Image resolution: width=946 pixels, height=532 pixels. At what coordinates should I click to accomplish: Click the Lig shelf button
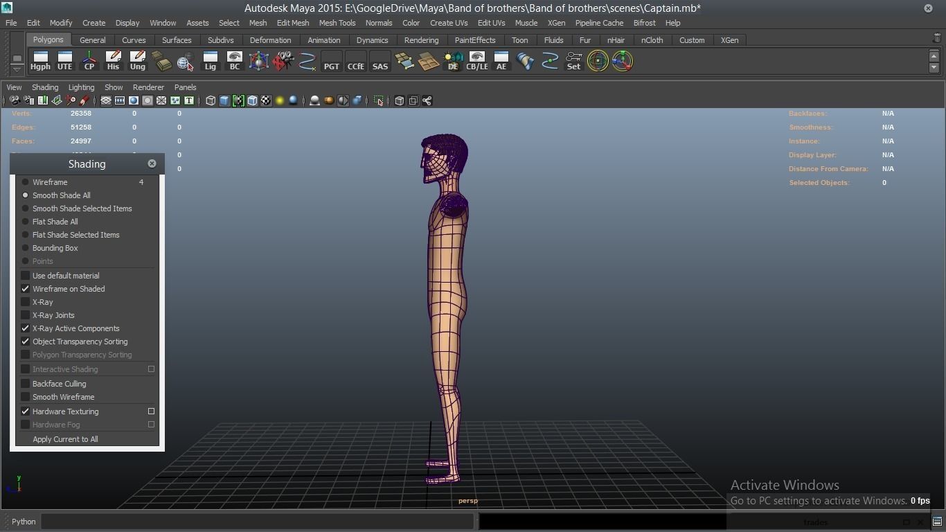click(210, 61)
